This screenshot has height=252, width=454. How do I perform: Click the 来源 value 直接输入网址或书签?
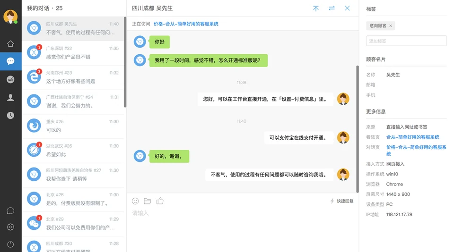(x=407, y=127)
